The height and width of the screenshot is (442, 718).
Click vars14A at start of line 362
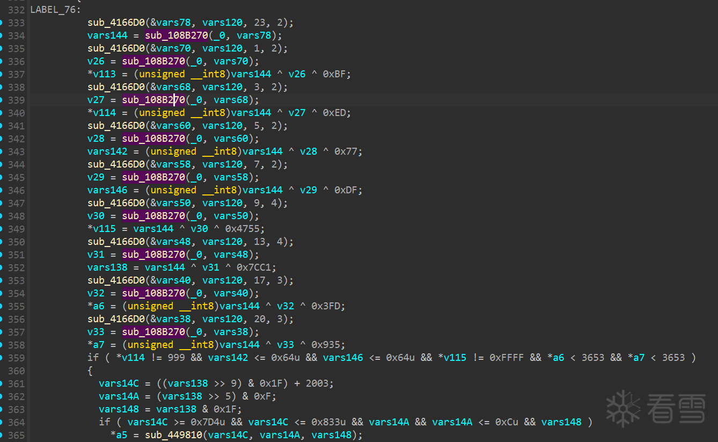pyautogui.click(x=119, y=396)
